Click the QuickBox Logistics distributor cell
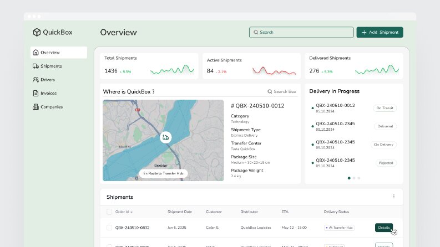The image size is (440, 247). [256, 228]
